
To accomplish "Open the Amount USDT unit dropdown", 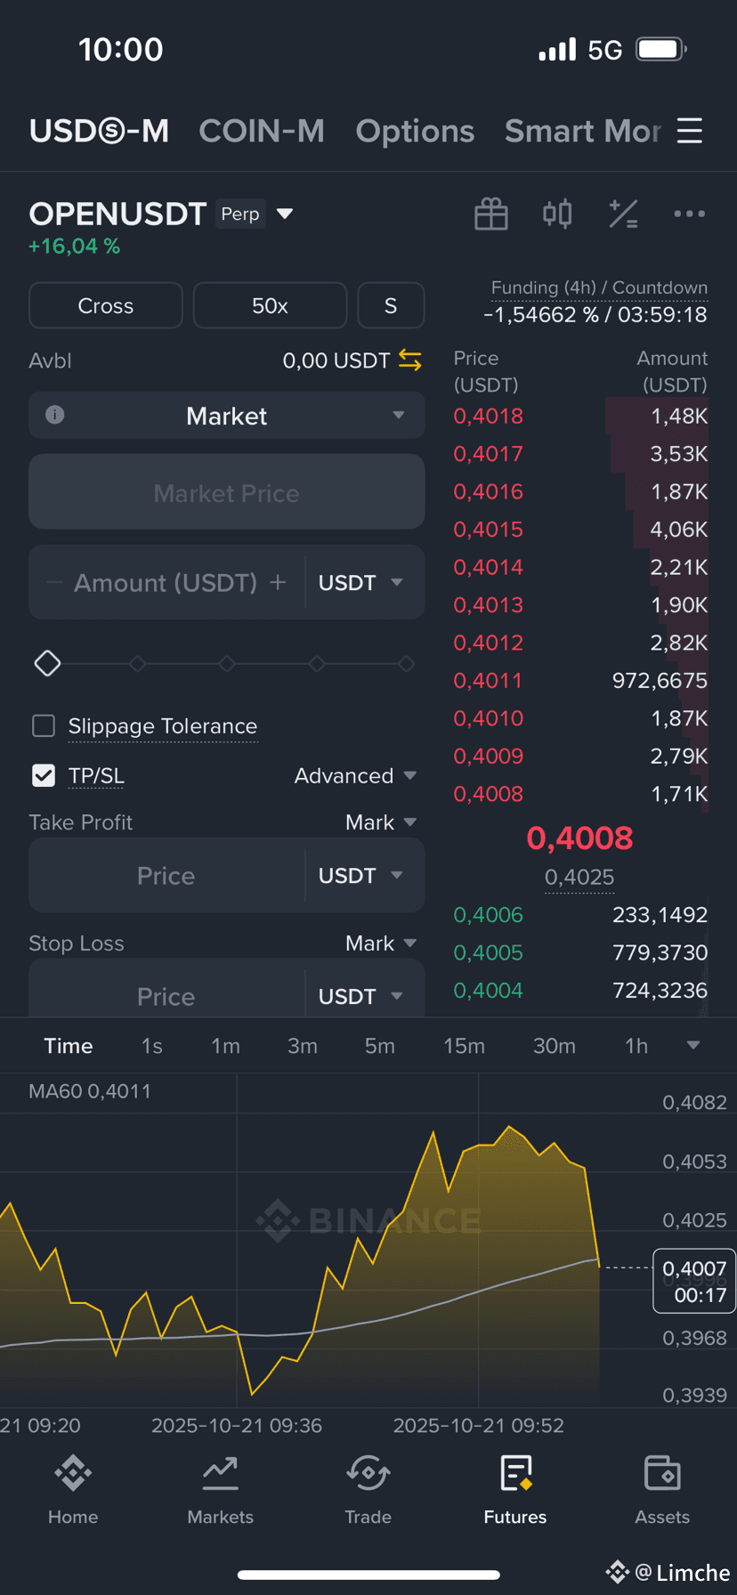I will coord(360,583).
